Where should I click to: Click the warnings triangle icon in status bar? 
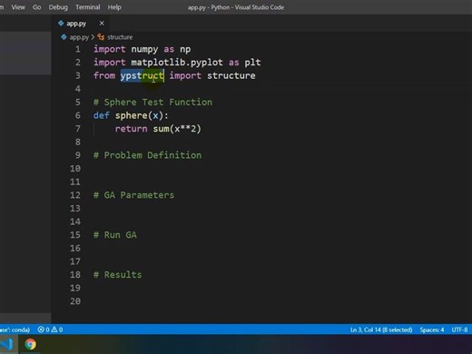[x=54, y=329]
